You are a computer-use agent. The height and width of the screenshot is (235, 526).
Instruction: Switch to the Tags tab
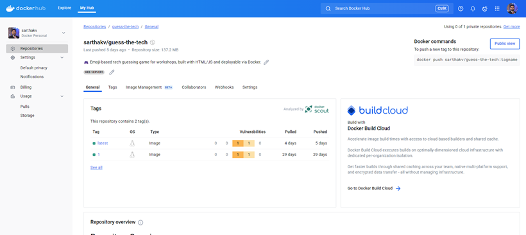coord(113,87)
